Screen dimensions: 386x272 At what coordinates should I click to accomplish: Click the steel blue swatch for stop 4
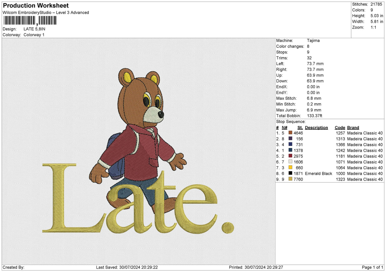coord(290,150)
